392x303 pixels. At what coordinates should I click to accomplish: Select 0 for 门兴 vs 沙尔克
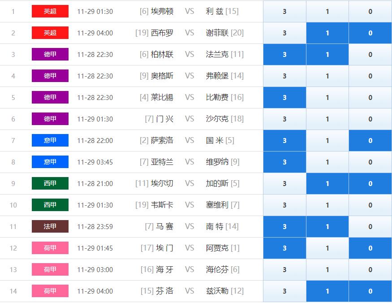click(370, 119)
